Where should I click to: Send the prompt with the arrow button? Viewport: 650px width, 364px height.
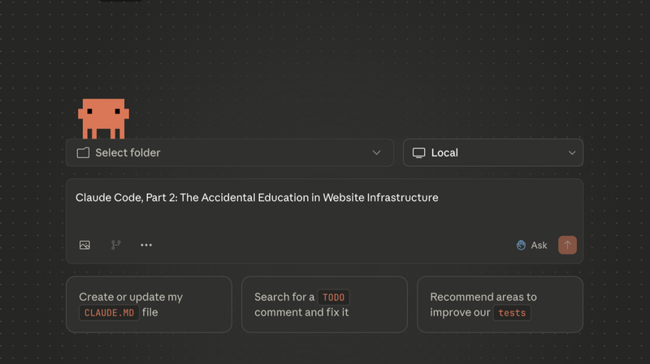click(567, 245)
